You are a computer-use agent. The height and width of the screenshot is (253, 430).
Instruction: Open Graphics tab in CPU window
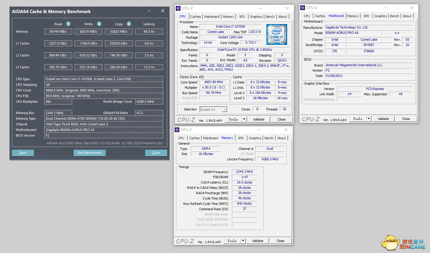point(256,17)
